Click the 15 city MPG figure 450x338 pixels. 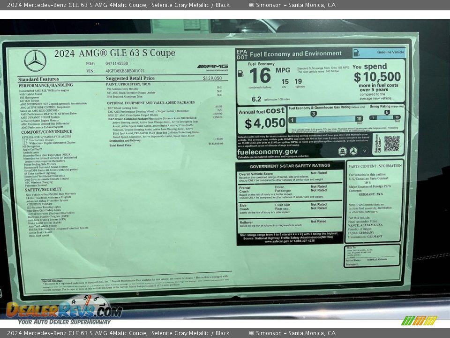[285, 82]
